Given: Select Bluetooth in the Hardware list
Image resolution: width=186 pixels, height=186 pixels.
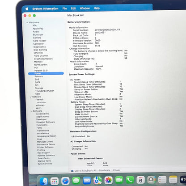Looking at the screenshot, I should pyautogui.click(x=38, y=34).
